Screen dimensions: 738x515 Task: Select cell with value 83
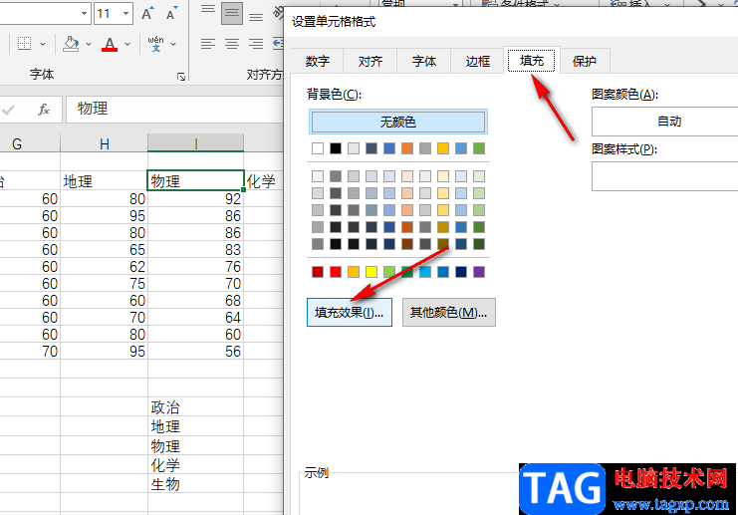pyautogui.click(x=196, y=250)
